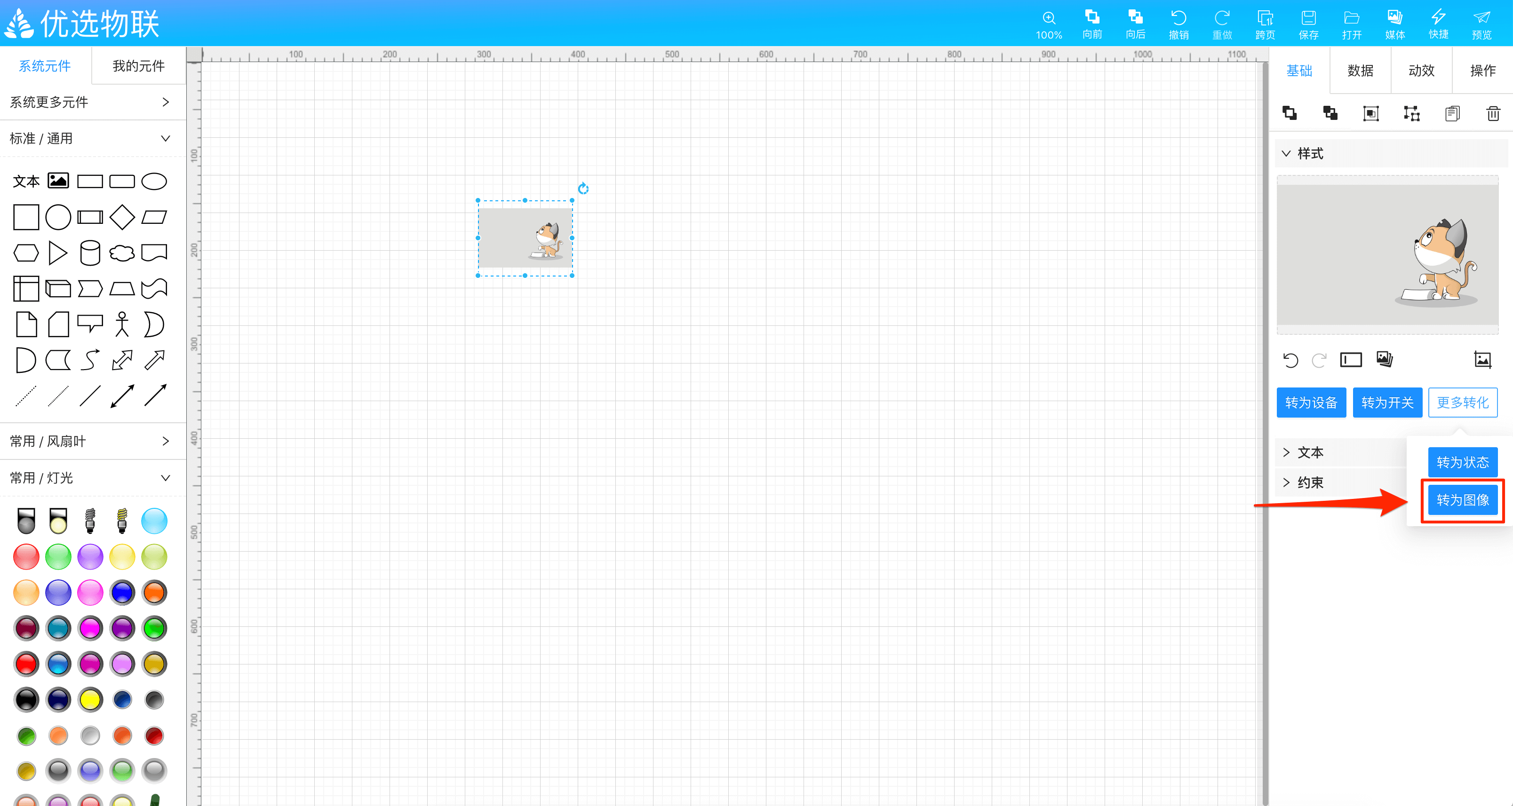Viewport: 1513px width, 806px height.
Task: Select the cyan light bulb element
Action: (x=154, y=521)
